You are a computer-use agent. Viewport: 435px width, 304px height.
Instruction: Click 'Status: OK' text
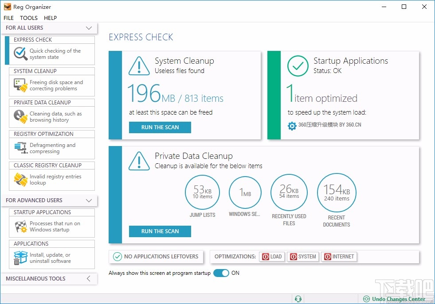[x=328, y=71]
